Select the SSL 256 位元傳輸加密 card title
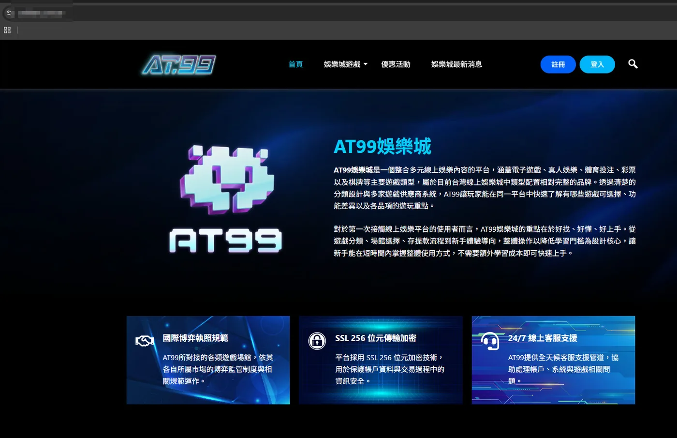 pyautogui.click(x=376, y=338)
